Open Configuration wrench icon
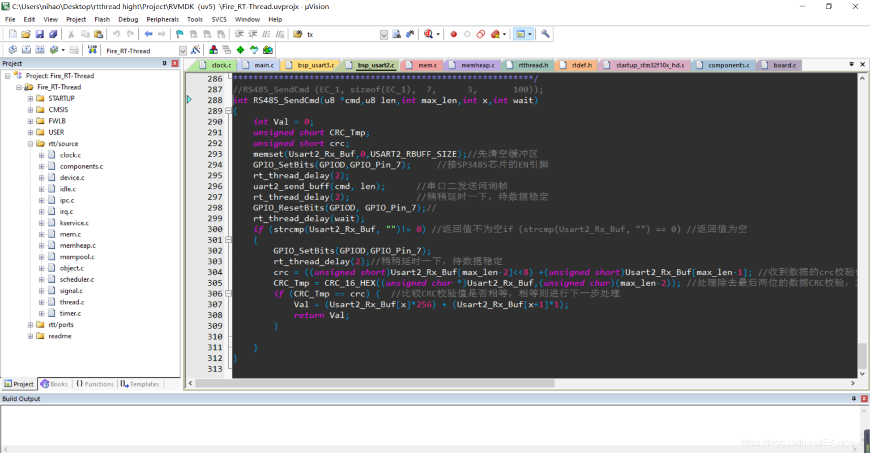 coord(545,34)
